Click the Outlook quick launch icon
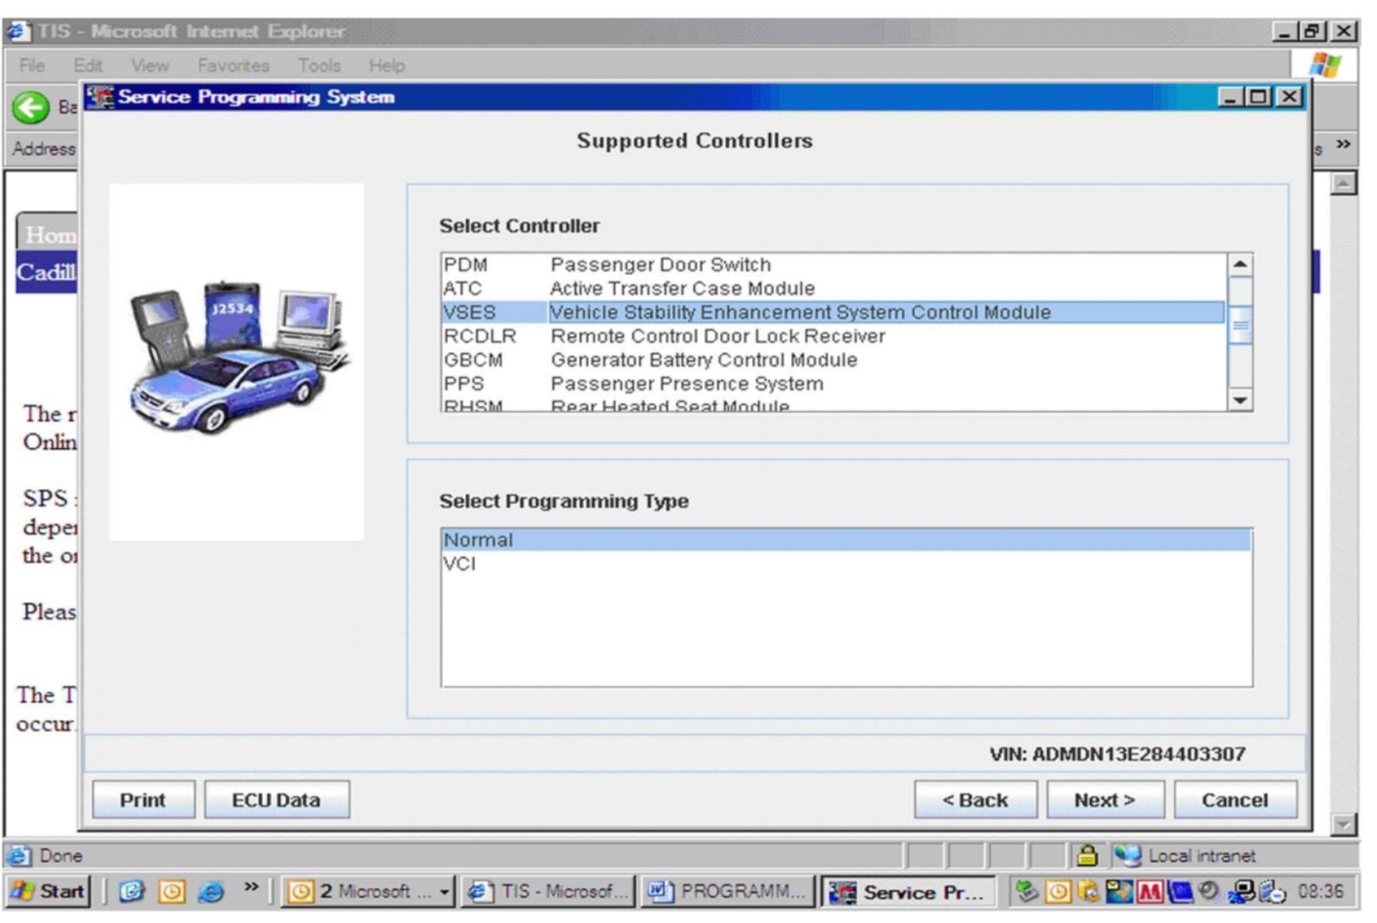1377x923 pixels. click(172, 892)
